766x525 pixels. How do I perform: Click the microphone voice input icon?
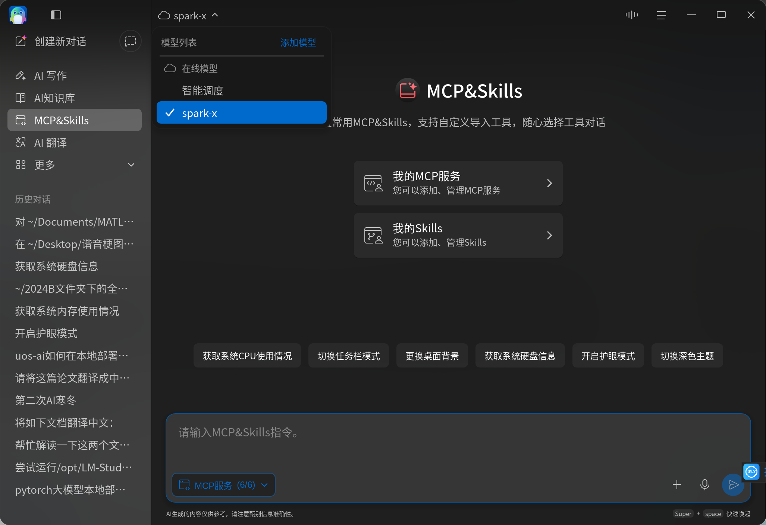704,484
